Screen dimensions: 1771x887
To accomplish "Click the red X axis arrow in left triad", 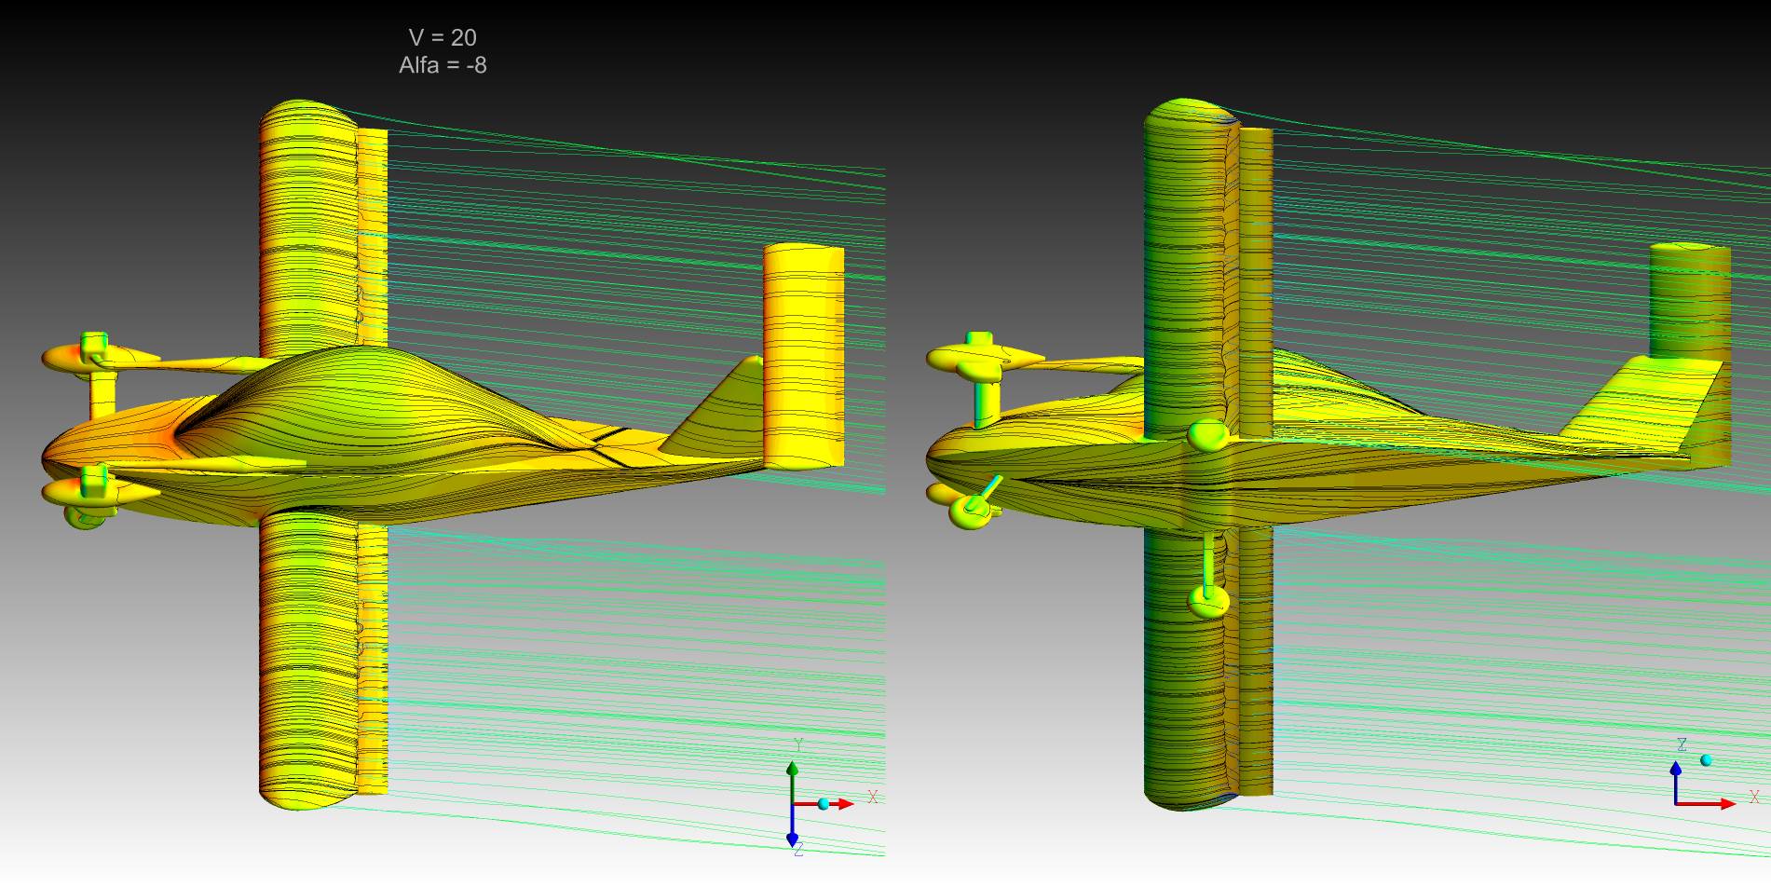I will pos(843,803).
